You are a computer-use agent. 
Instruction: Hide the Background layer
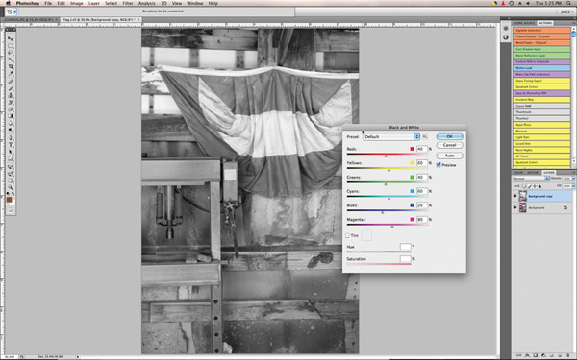[515, 208]
